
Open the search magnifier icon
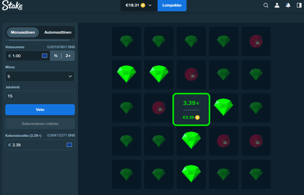click(266, 5)
